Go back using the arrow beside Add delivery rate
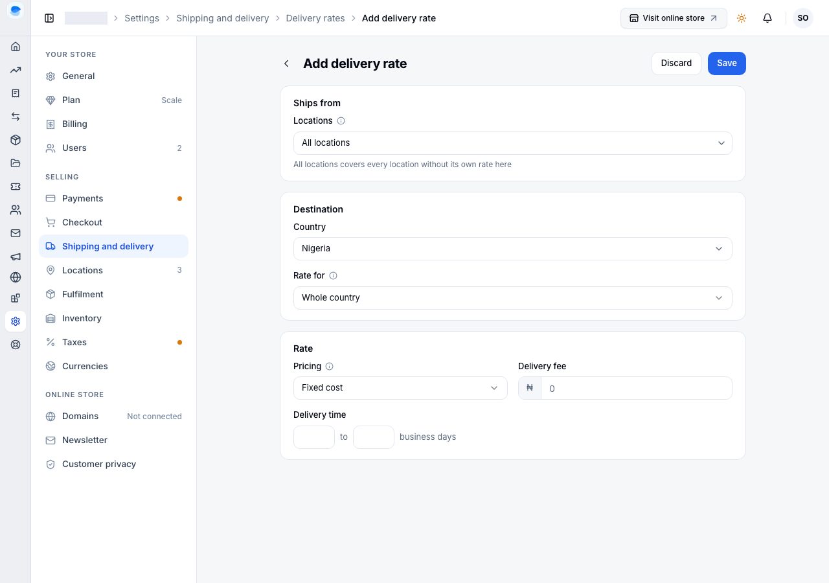 286,63
